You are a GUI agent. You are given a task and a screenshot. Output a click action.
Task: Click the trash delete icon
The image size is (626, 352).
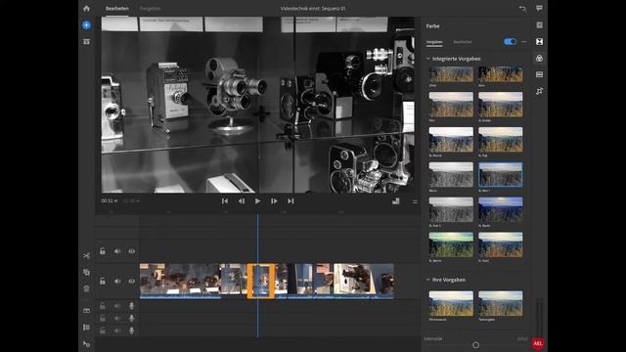(86, 288)
